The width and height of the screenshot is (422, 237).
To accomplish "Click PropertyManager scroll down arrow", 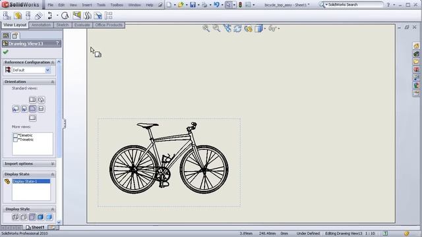I will coord(59,223).
